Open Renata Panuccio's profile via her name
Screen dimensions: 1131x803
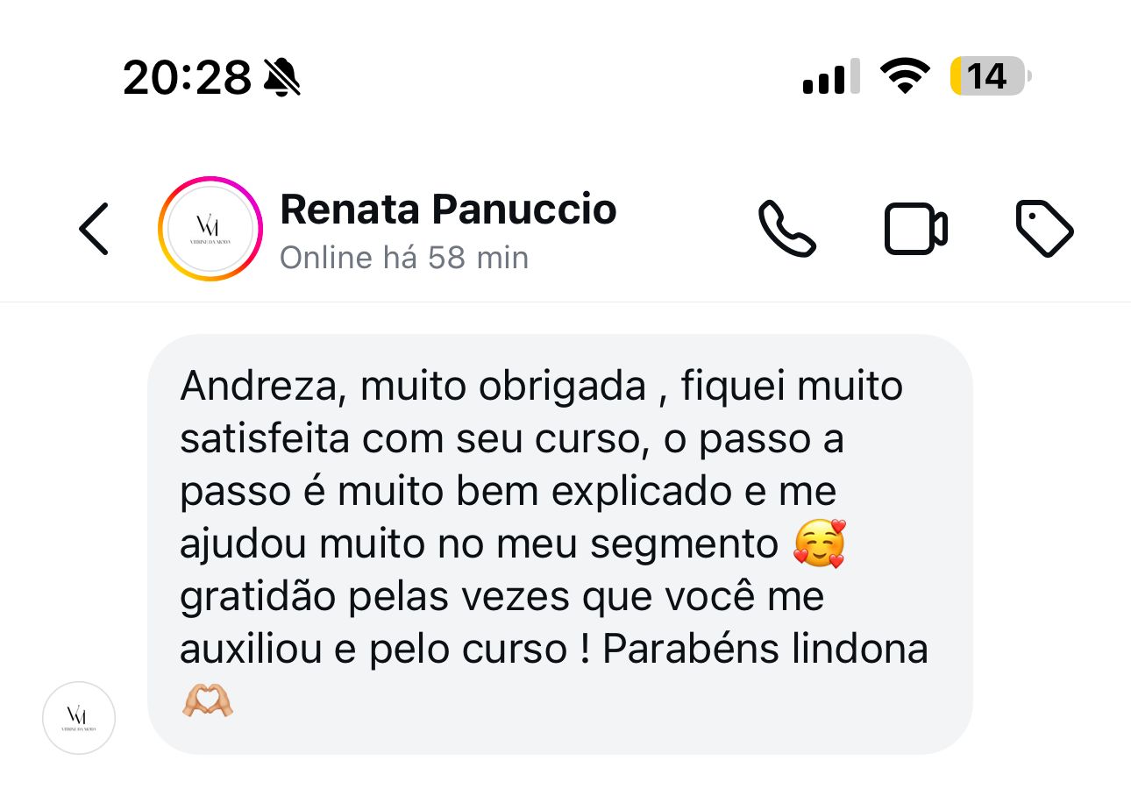tap(448, 210)
